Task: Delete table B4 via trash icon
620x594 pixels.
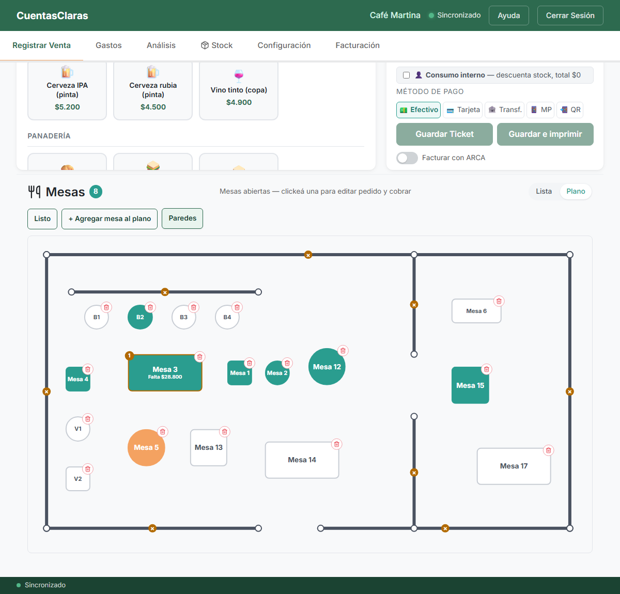Action: (x=237, y=307)
